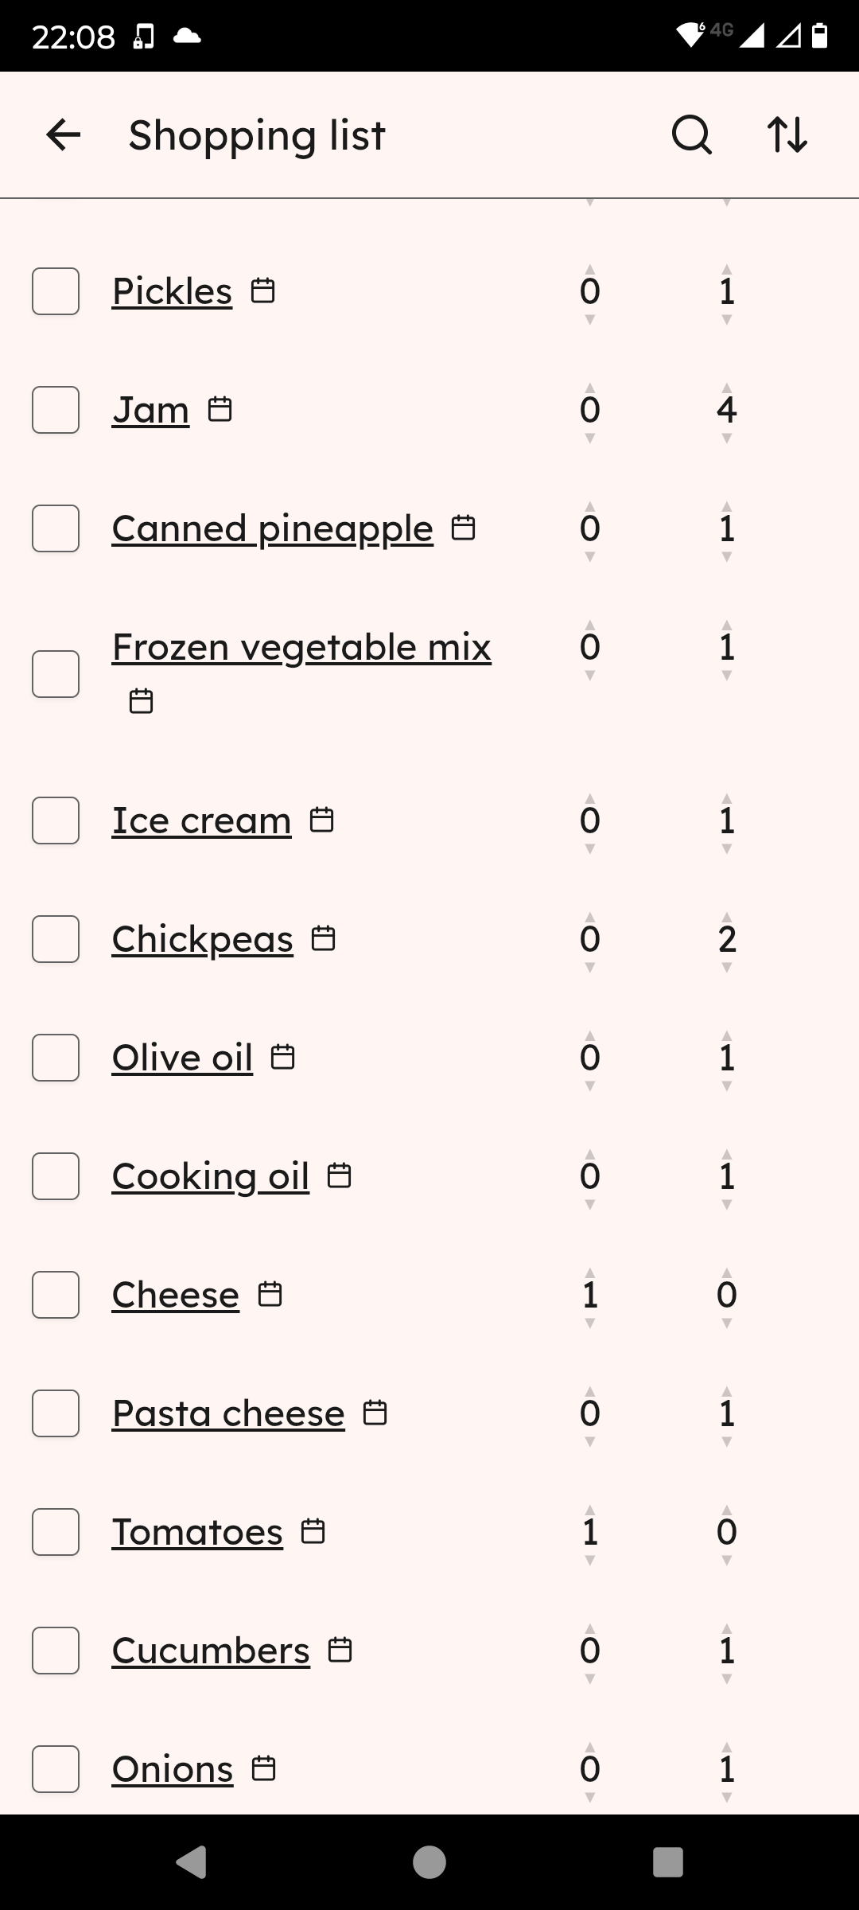Go back using the header arrow

tap(64, 134)
